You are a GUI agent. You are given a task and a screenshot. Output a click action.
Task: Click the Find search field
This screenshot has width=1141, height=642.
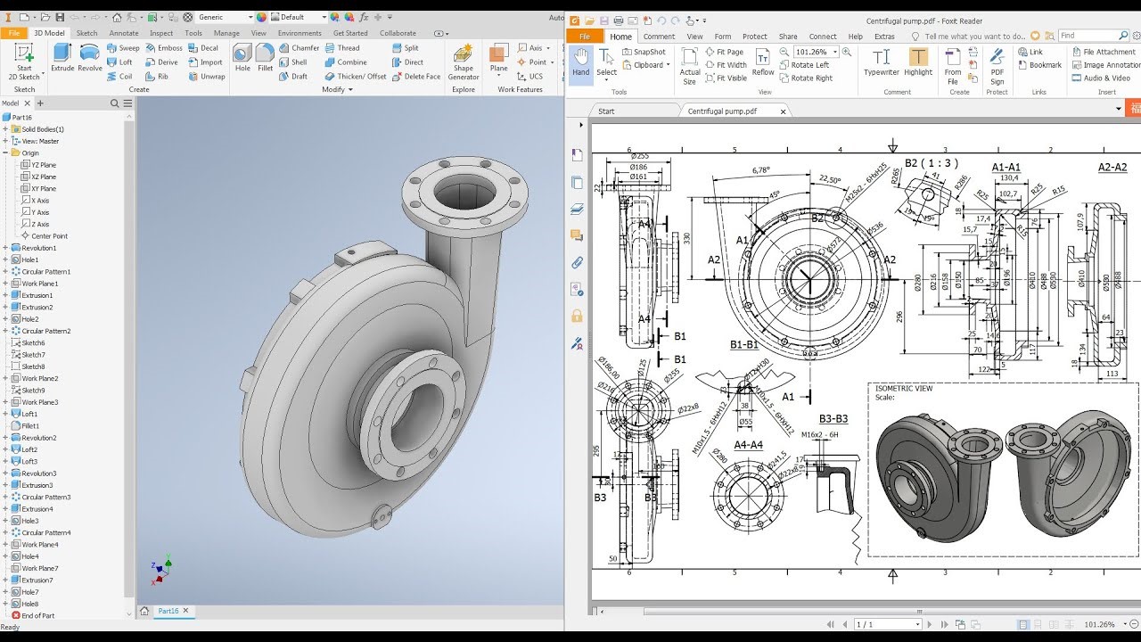(1091, 36)
